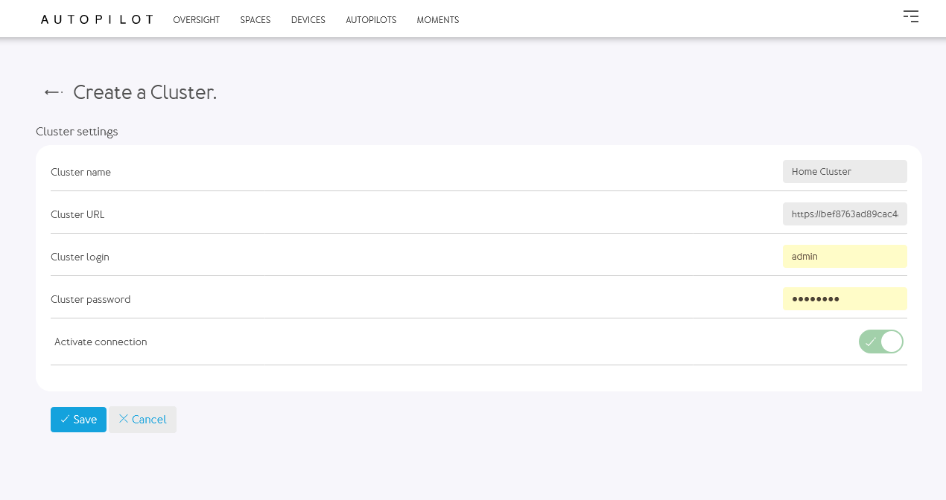Open the AUTOPILOTS menu
This screenshot has height=500, width=946.
[371, 20]
